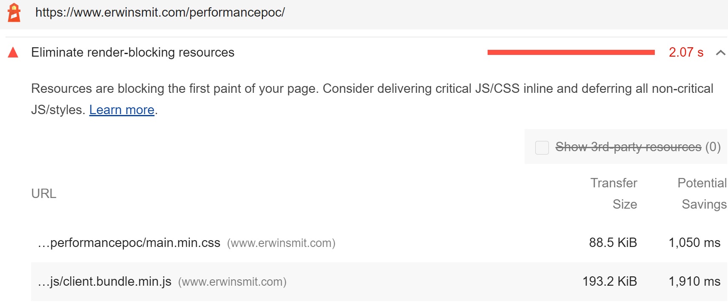Click the 2.07 s savings value
728x307 pixels.
click(686, 52)
